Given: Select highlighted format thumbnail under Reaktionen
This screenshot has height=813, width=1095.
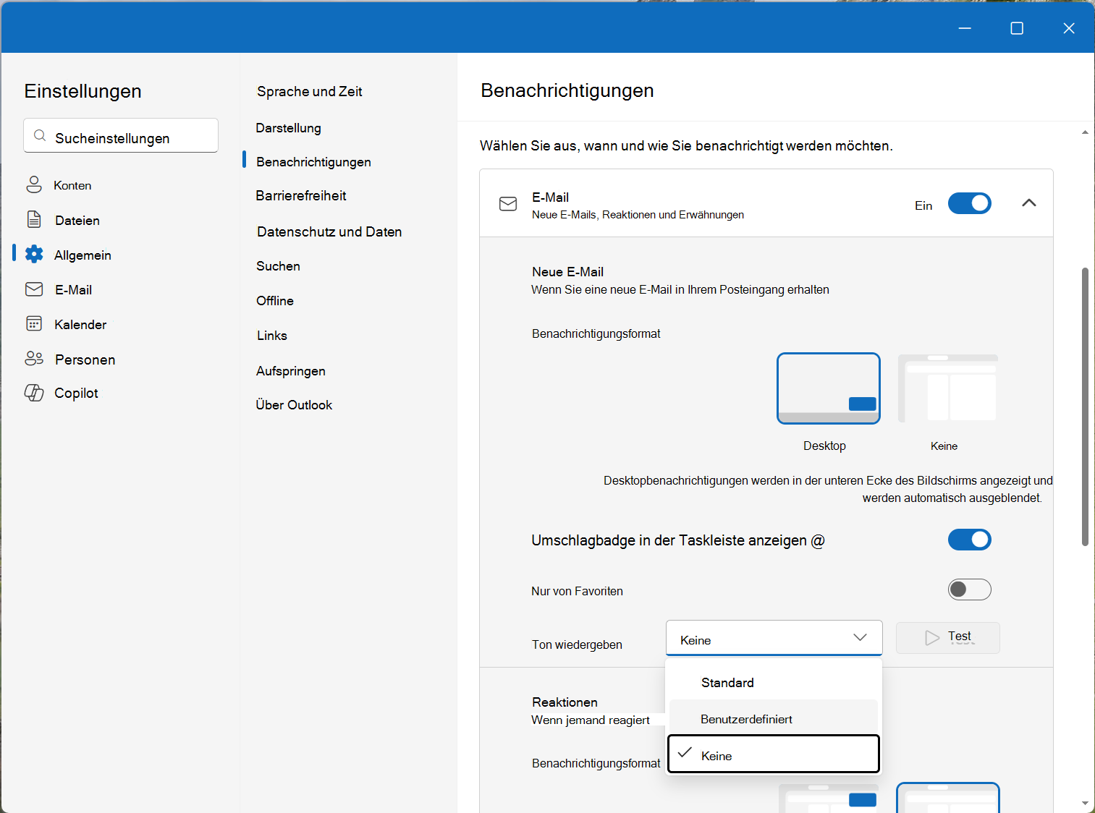Looking at the screenshot, I should pos(948,797).
